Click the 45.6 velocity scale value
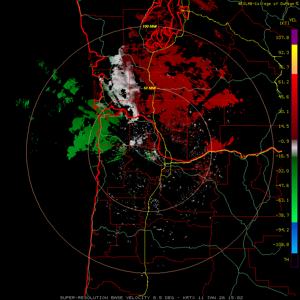This screenshot has width=300, height=300. (284, 97)
